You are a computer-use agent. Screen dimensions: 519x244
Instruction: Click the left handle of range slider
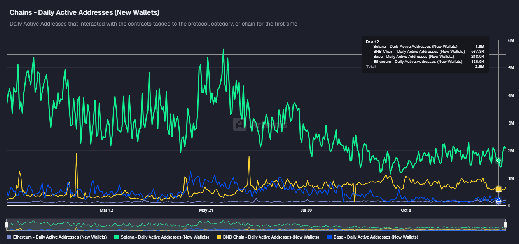pyautogui.click(x=6, y=224)
